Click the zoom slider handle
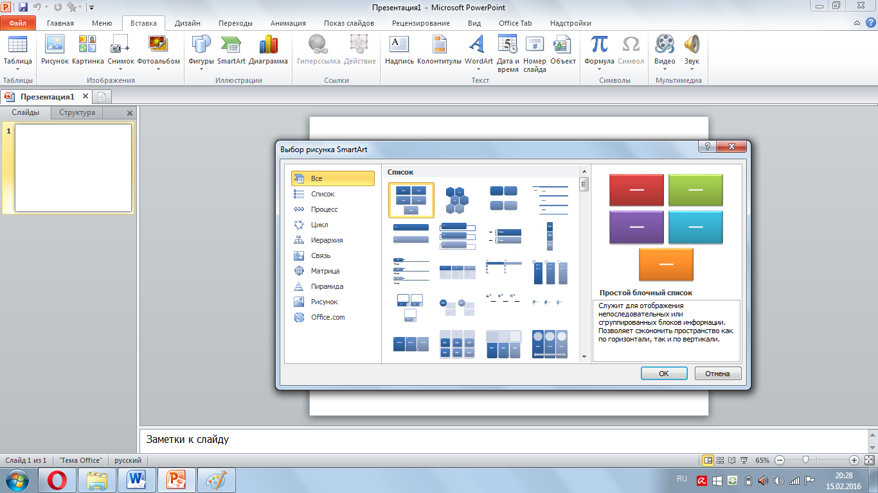Screen dimensions: 878x493 click(805, 460)
